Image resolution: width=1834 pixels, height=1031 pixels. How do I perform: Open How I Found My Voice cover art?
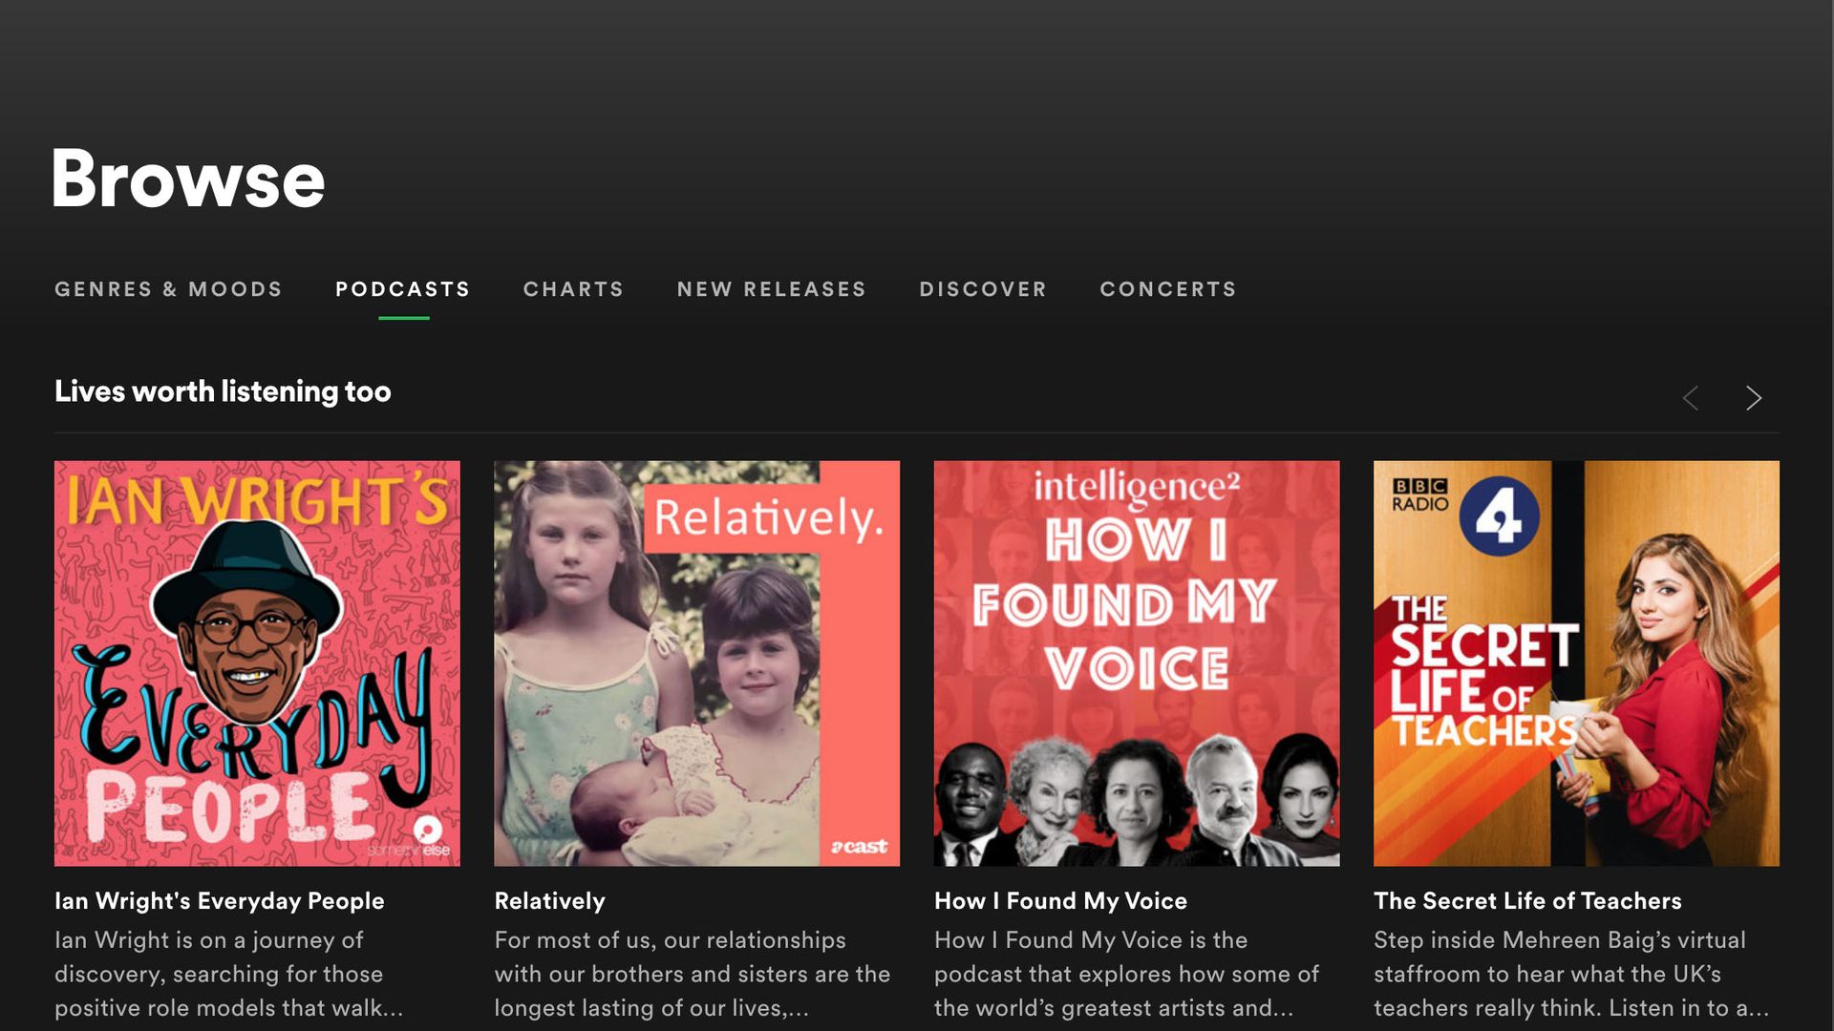(1137, 663)
